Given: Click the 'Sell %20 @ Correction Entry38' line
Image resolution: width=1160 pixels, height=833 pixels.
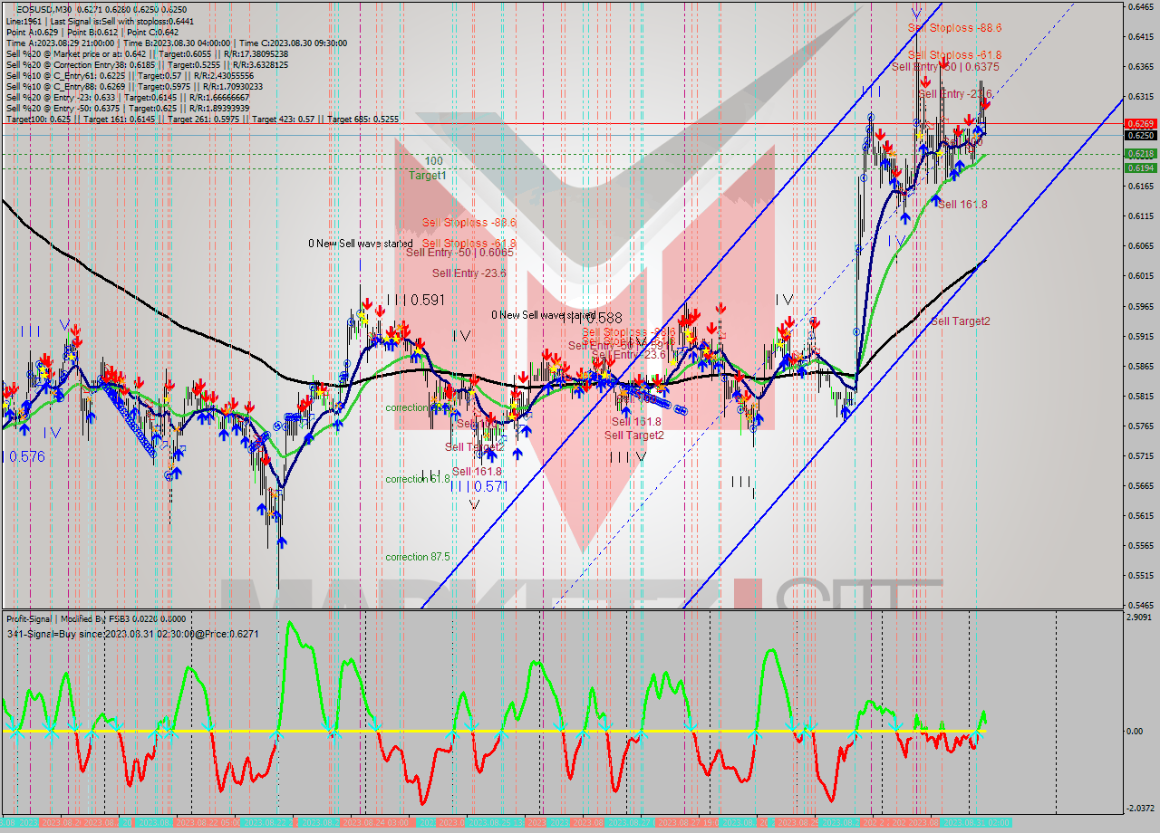Looking at the screenshot, I should click(x=148, y=65).
